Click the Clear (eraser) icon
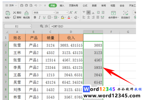Viewport: 143px width, 100px height. (76, 17)
